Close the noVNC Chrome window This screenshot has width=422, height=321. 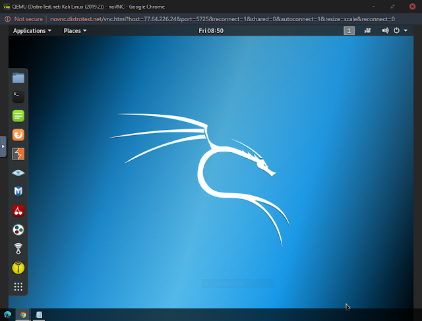coord(412,7)
